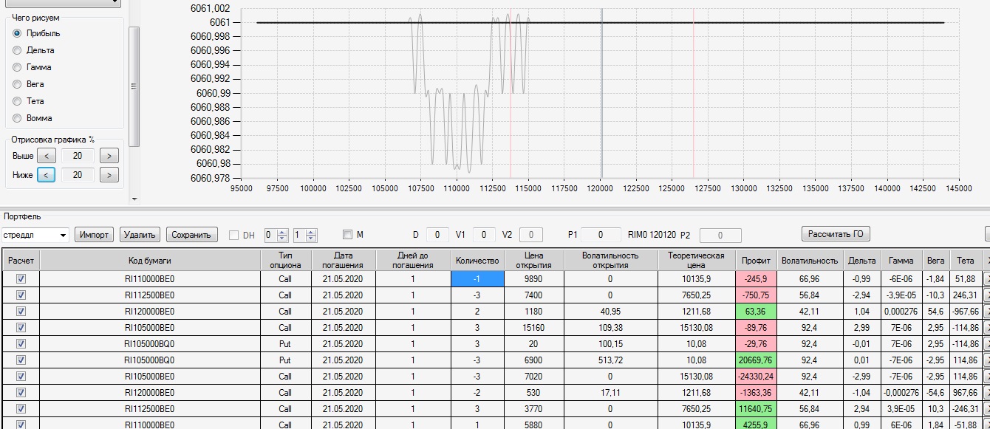The image size is (990, 429).
Task: Decrease the second DH spinner value
Action: (311, 238)
